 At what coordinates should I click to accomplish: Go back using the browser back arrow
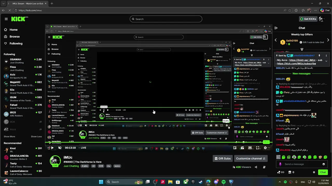[3, 10]
